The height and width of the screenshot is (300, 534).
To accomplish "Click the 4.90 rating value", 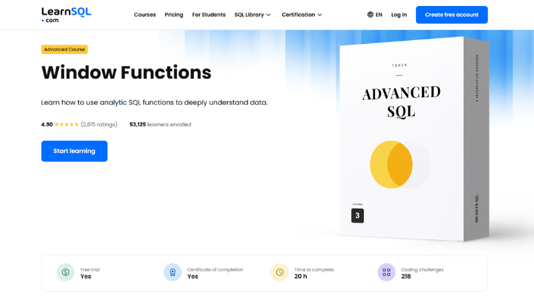I will point(47,125).
